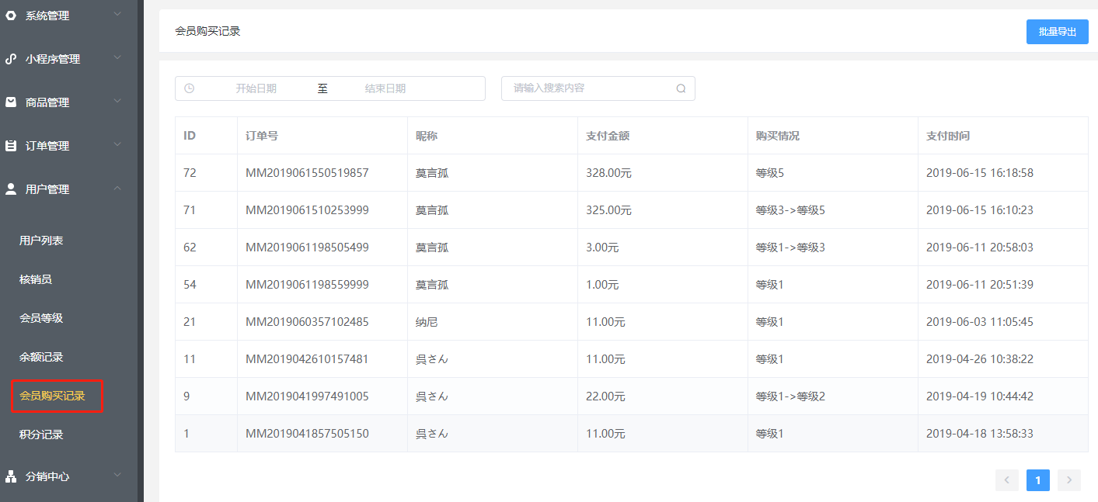Image resolution: width=1098 pixels, height=502 pixels.
Task: Click the 小程序管理 link icon
Action: 11,59
